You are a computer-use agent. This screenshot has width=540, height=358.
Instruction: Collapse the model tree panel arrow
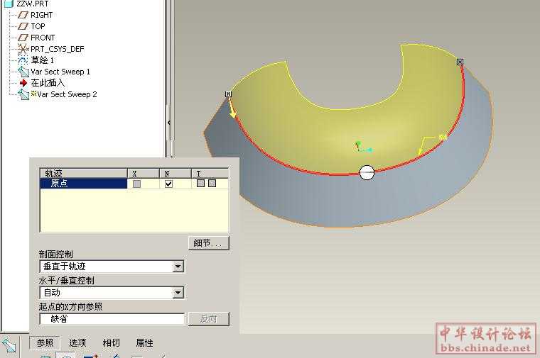(x=169, y=123)
